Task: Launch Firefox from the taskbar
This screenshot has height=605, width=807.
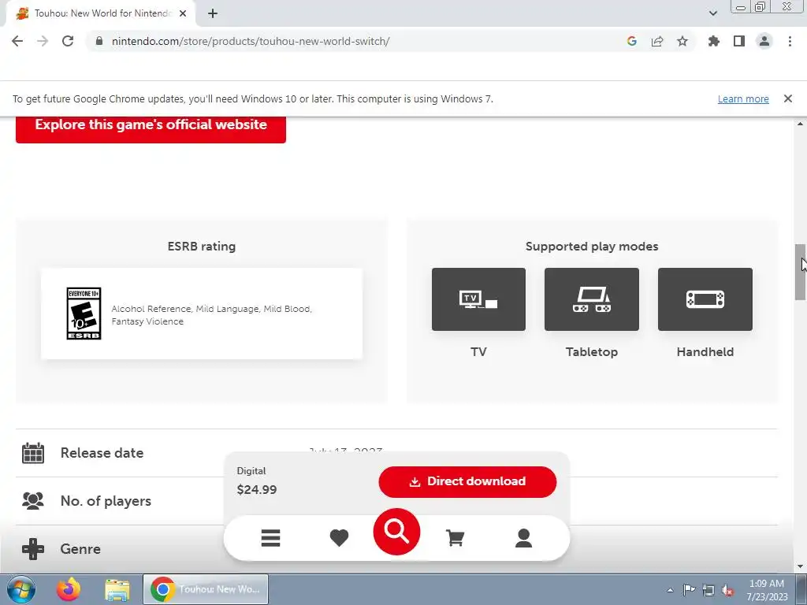Action: [x=69, y=589]
